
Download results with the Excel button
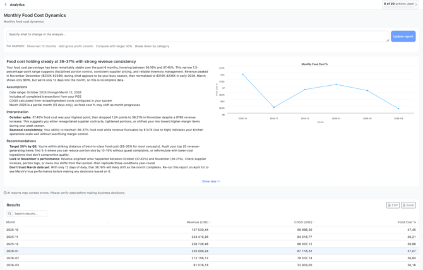click(408, 205)
